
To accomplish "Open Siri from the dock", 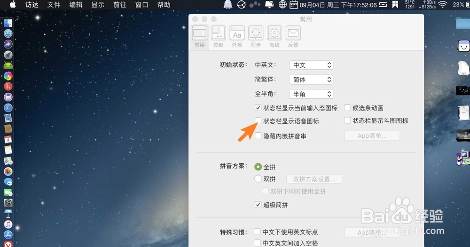I will pos(8,44).
